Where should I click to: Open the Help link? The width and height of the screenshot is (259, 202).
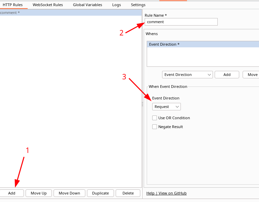(150, 193)
